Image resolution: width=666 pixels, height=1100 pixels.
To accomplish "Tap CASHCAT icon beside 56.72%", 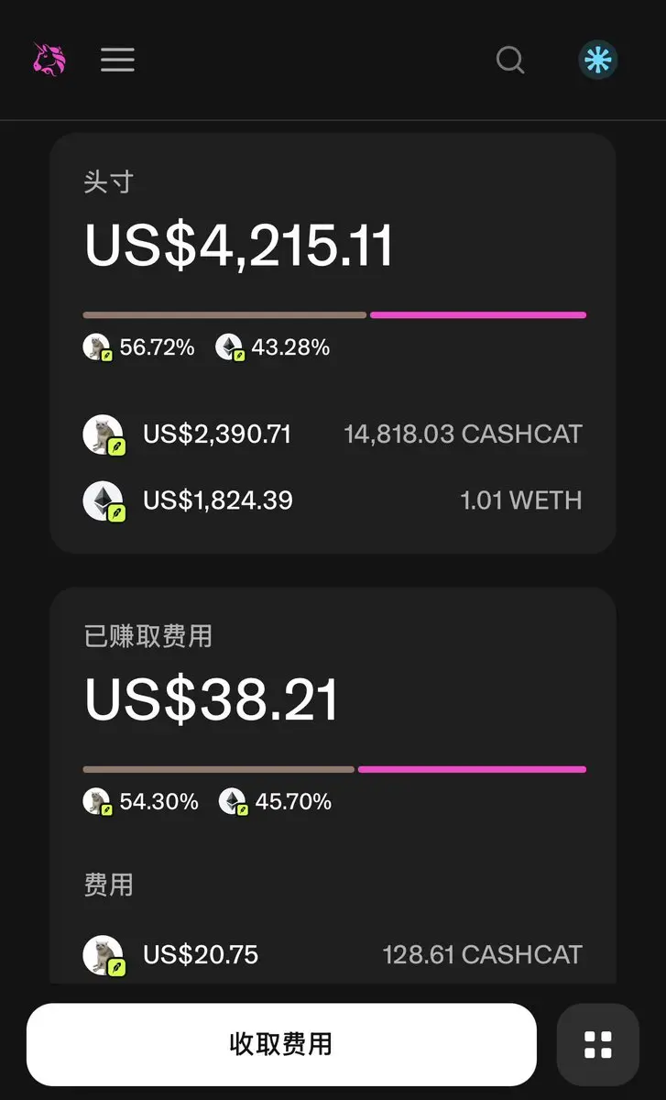I will point(97,347).
